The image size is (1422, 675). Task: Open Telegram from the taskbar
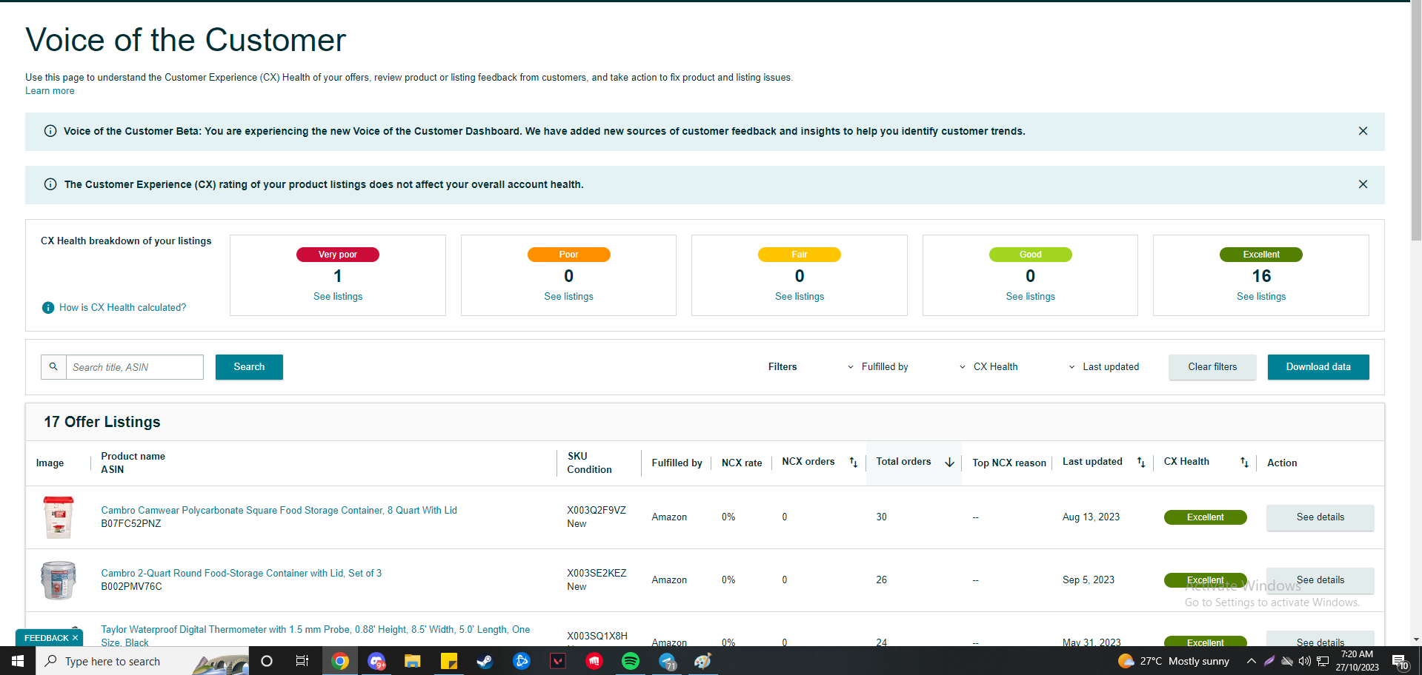[x=668, y=661]
